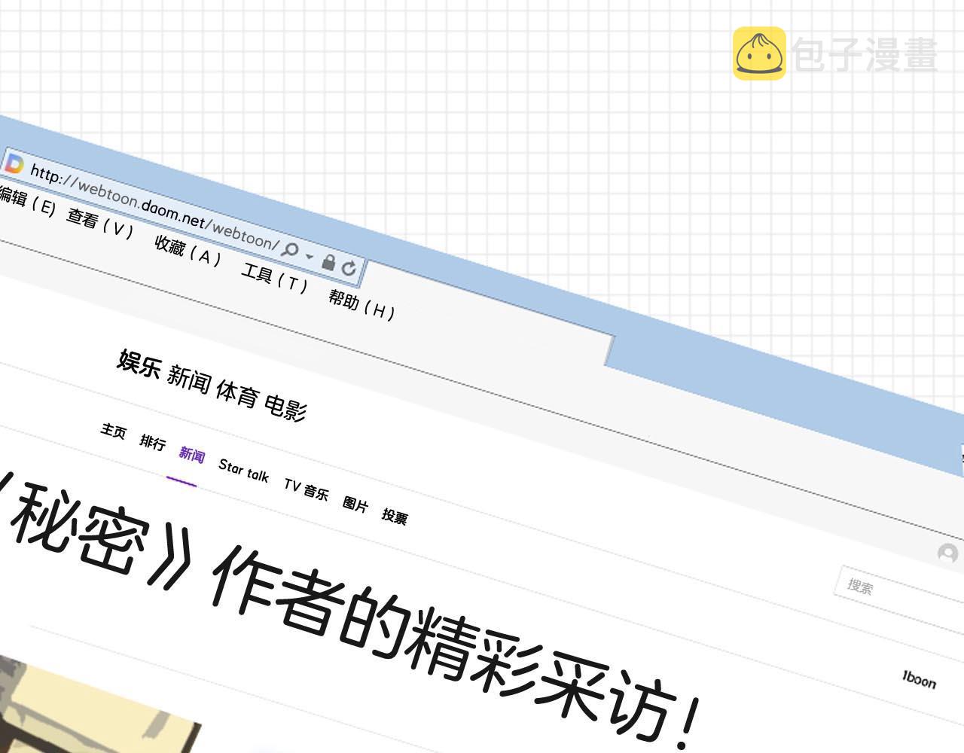Select the 主页 tab
Screen dimensions: 964x753
coord(113,431)
